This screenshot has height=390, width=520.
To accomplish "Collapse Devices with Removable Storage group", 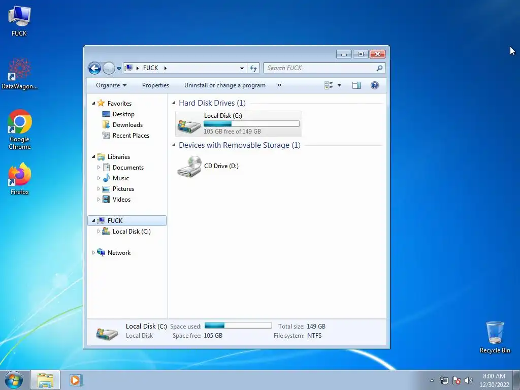I will click(174, 145).
